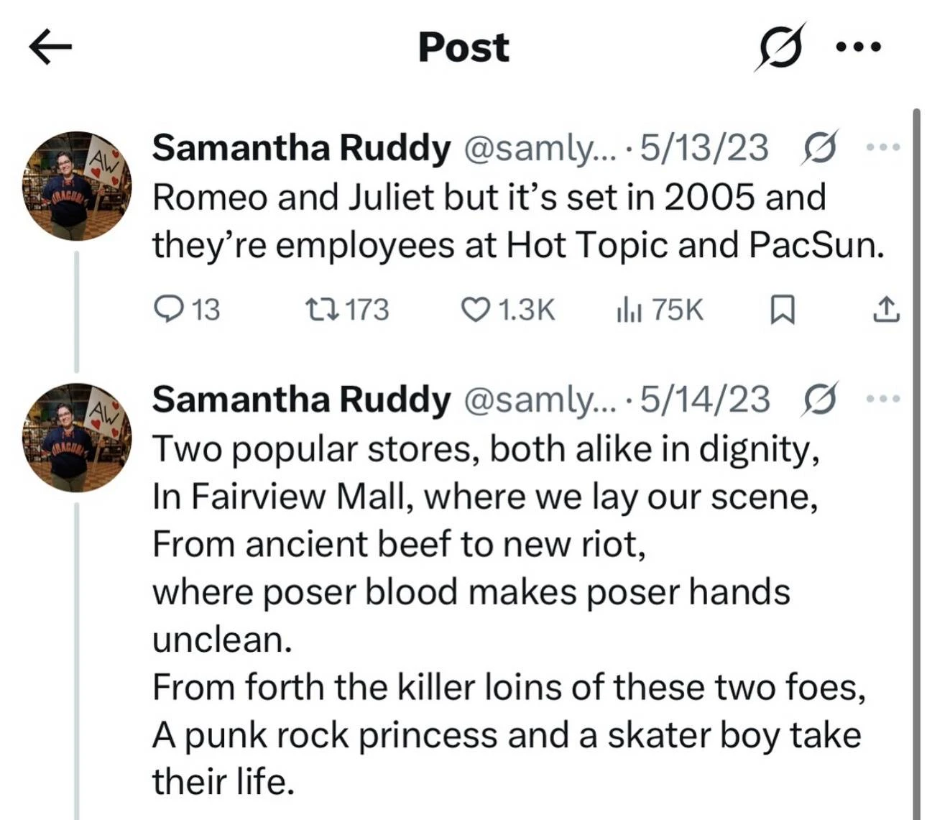This screenshot has height=820, width=927.
Task: Share the first tweet via share icon
Action: tap(885, 310)
